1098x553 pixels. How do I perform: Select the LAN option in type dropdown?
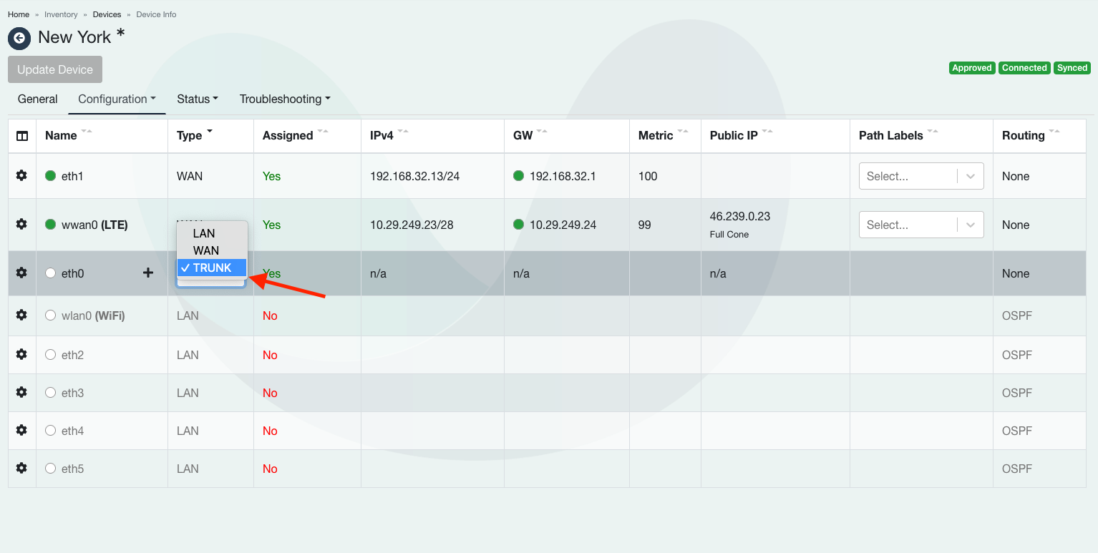click(204, 233)
